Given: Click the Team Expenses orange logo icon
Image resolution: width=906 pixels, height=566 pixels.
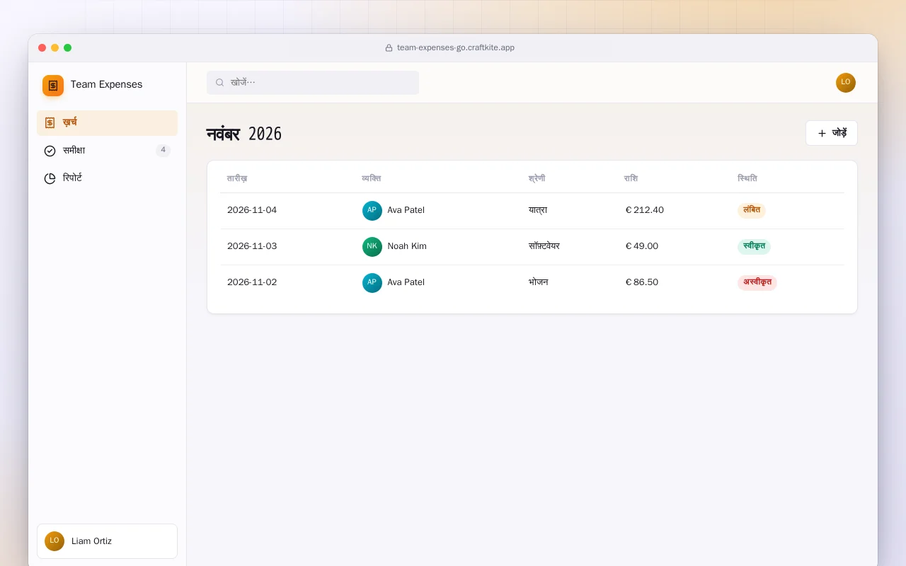Looking at the screenshot, I should pyautogui.click(x=53, y=86).
